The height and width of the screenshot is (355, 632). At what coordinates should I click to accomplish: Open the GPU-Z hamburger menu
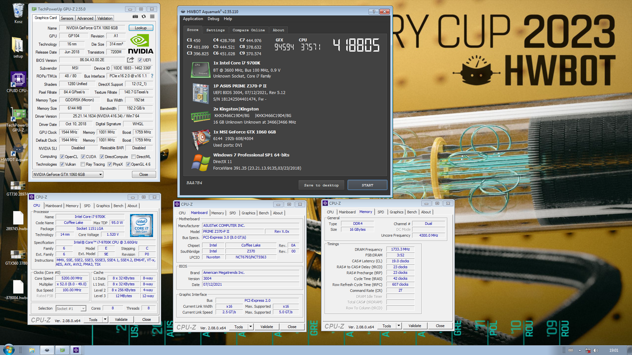click(x=152, y=16)
